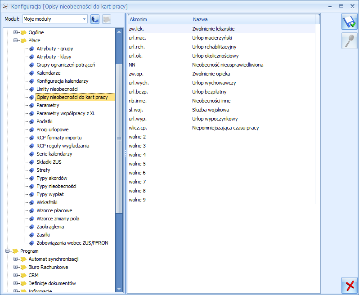
Task: Click the icon before Zasiłki
Action: 32,235
